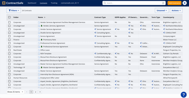Image resolution: width=189 pixels, height=98 pixels.
Task: Open the Filters dropdown
Action: pos(14,10)
